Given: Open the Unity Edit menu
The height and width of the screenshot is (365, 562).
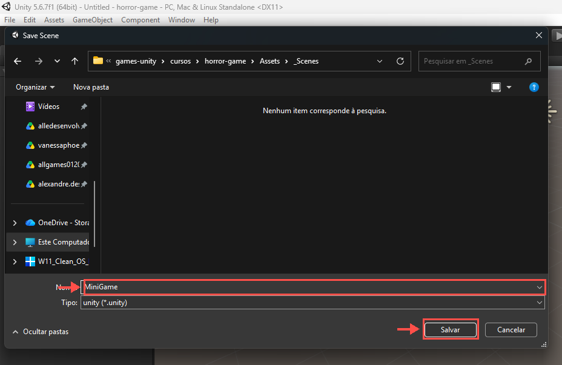Looking at the screenshot, I should click(x=30, y=20).
